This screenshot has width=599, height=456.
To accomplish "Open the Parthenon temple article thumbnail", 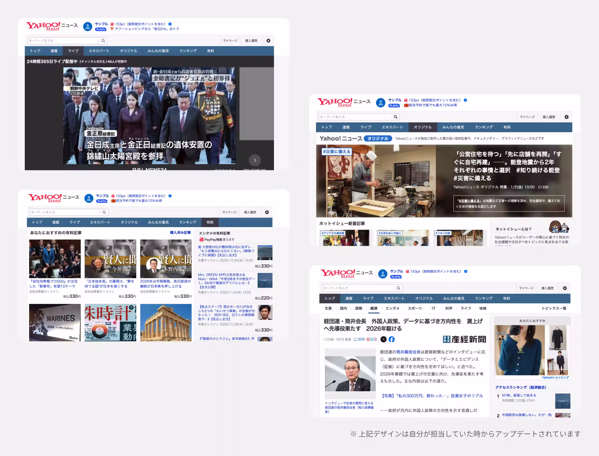I will [166, 323].
